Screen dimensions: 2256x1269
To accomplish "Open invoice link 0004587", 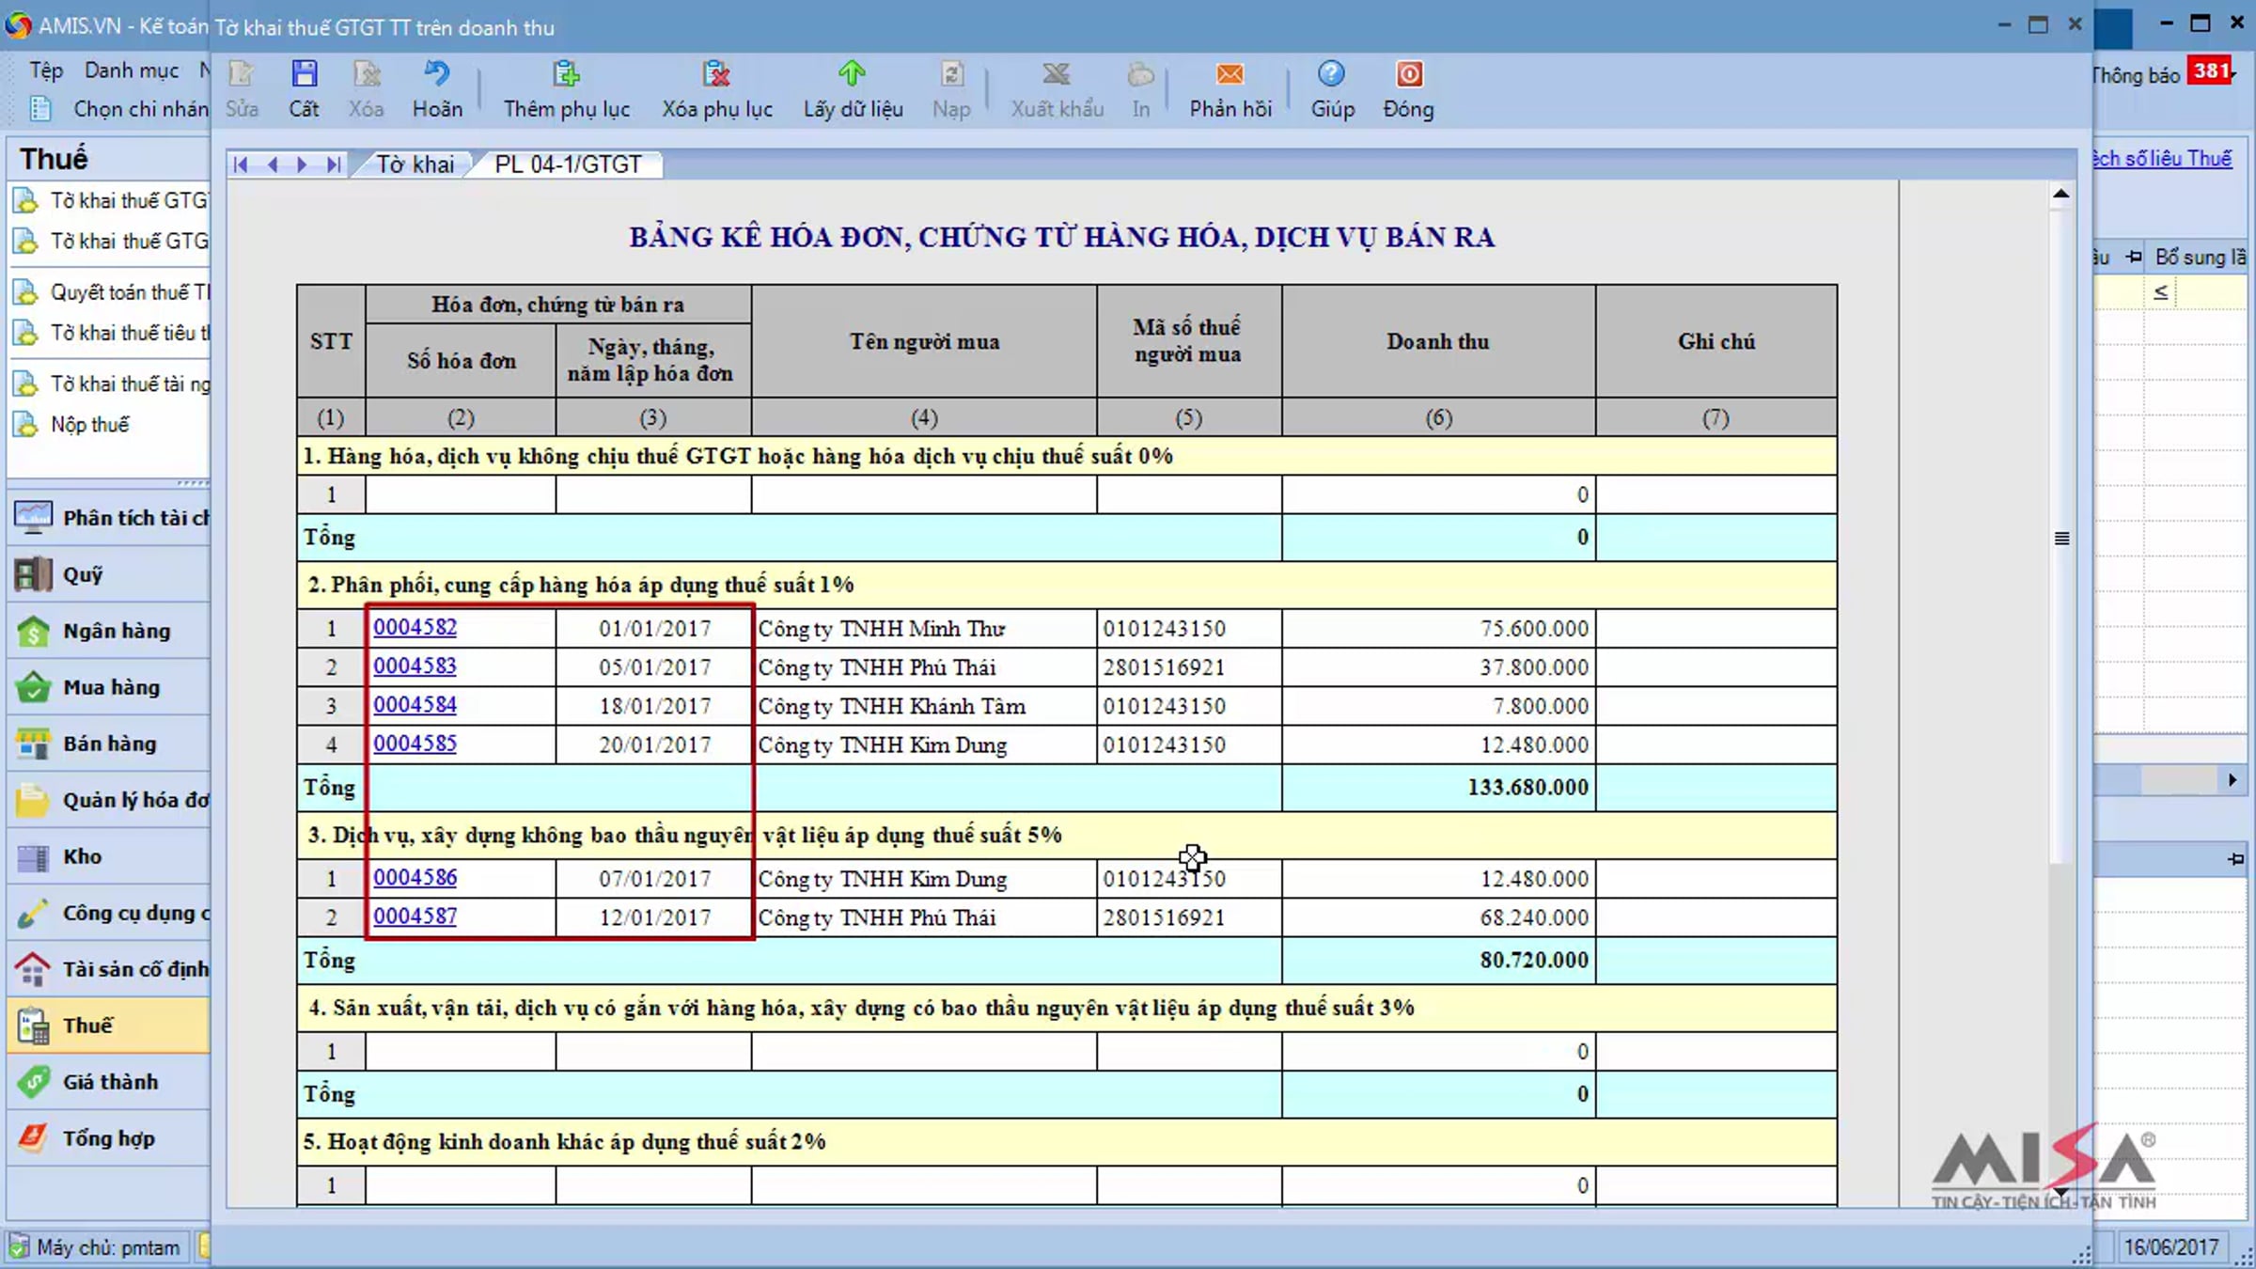I will (415, 916).
